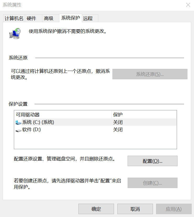Viewport: 194px width, 217px height.
Task: Click the 创建(C)... restore point button
Action: click(x=152, y=183)
